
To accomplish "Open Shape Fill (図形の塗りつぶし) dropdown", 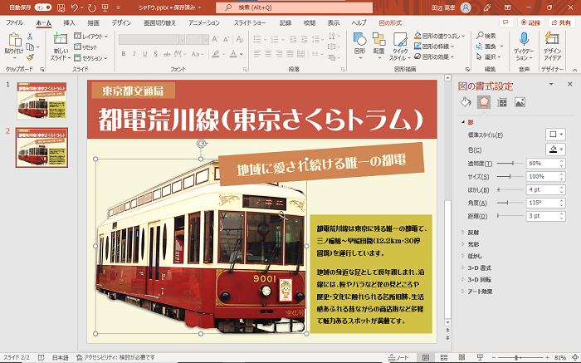I will point(439,36).
